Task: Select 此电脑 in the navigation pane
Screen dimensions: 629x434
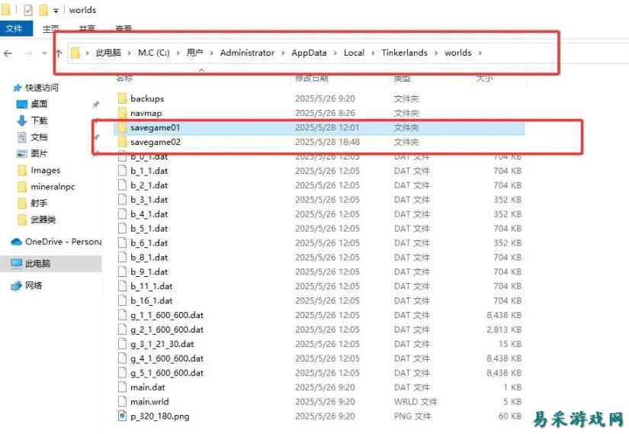Action: (37, 263)
